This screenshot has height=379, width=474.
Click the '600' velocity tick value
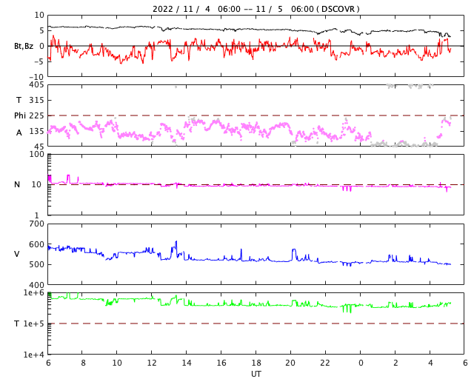[x=36, y=244]
